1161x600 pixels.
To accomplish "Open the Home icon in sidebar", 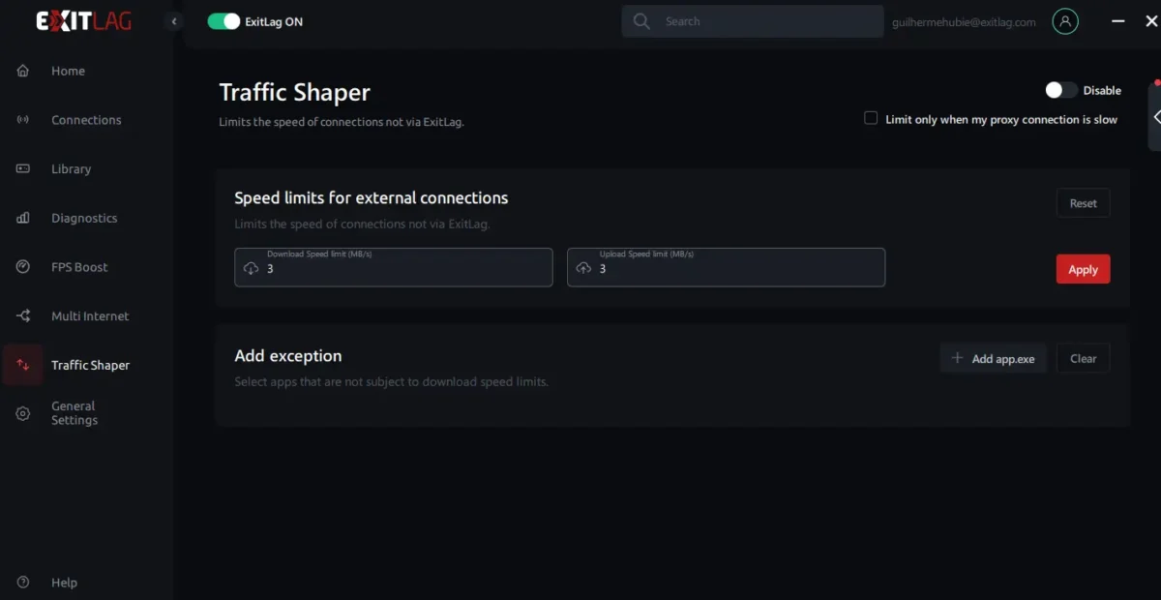I will coord(23,71).
